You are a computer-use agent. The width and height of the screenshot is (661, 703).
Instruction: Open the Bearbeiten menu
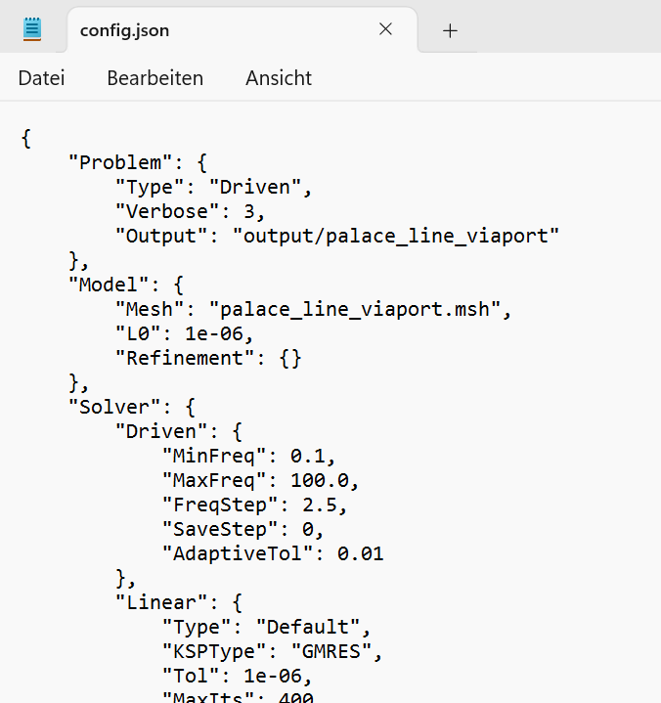(154, 78)
